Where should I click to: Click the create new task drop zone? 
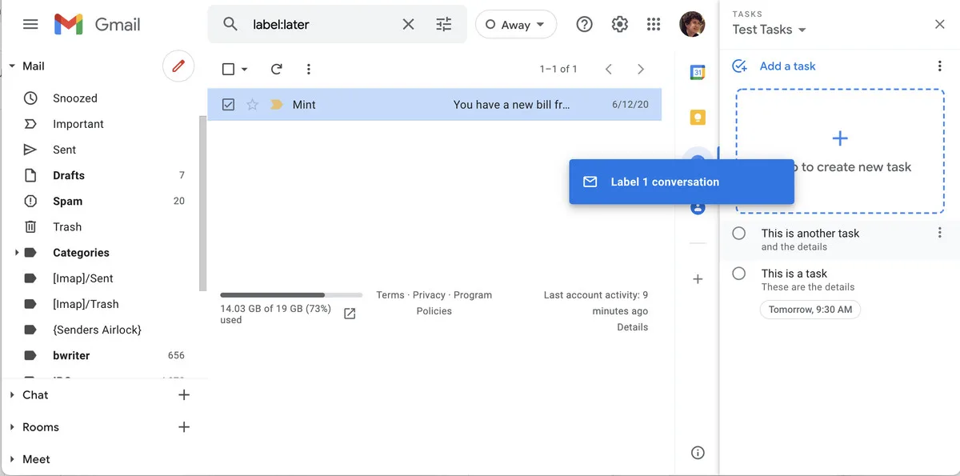click(x=840, y=151)
